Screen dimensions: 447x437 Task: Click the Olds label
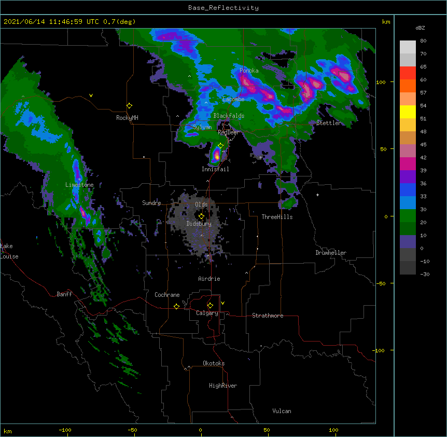[201, 204]
